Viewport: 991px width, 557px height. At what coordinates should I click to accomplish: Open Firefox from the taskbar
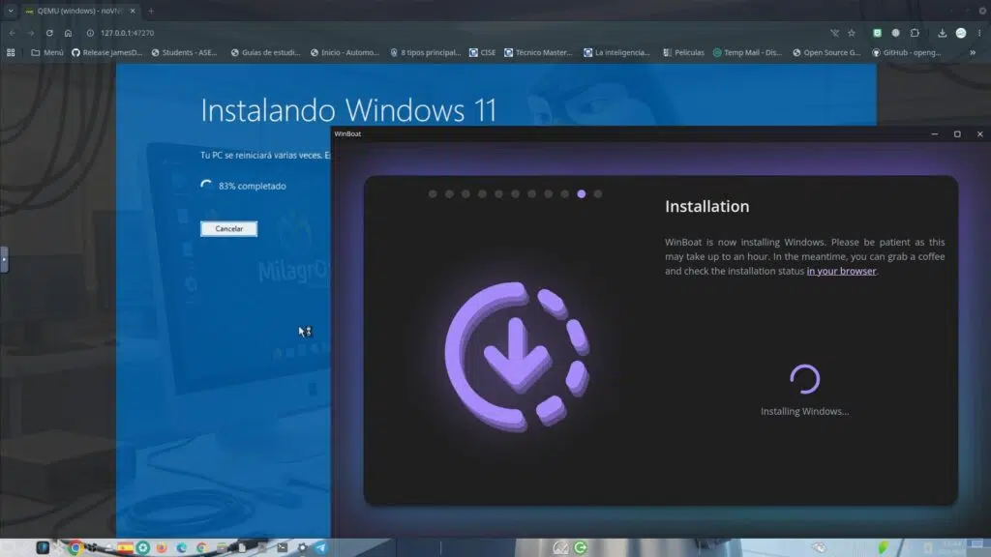pyautogui.click(x=162, y=547)
